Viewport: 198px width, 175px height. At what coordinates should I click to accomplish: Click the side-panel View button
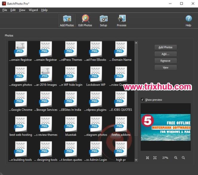[165, 68]
